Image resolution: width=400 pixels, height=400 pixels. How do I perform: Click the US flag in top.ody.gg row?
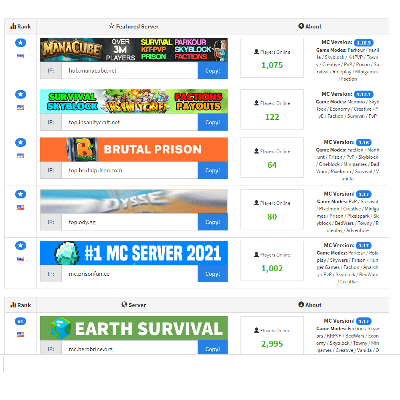pyautogui.click(x=20, y=207)
